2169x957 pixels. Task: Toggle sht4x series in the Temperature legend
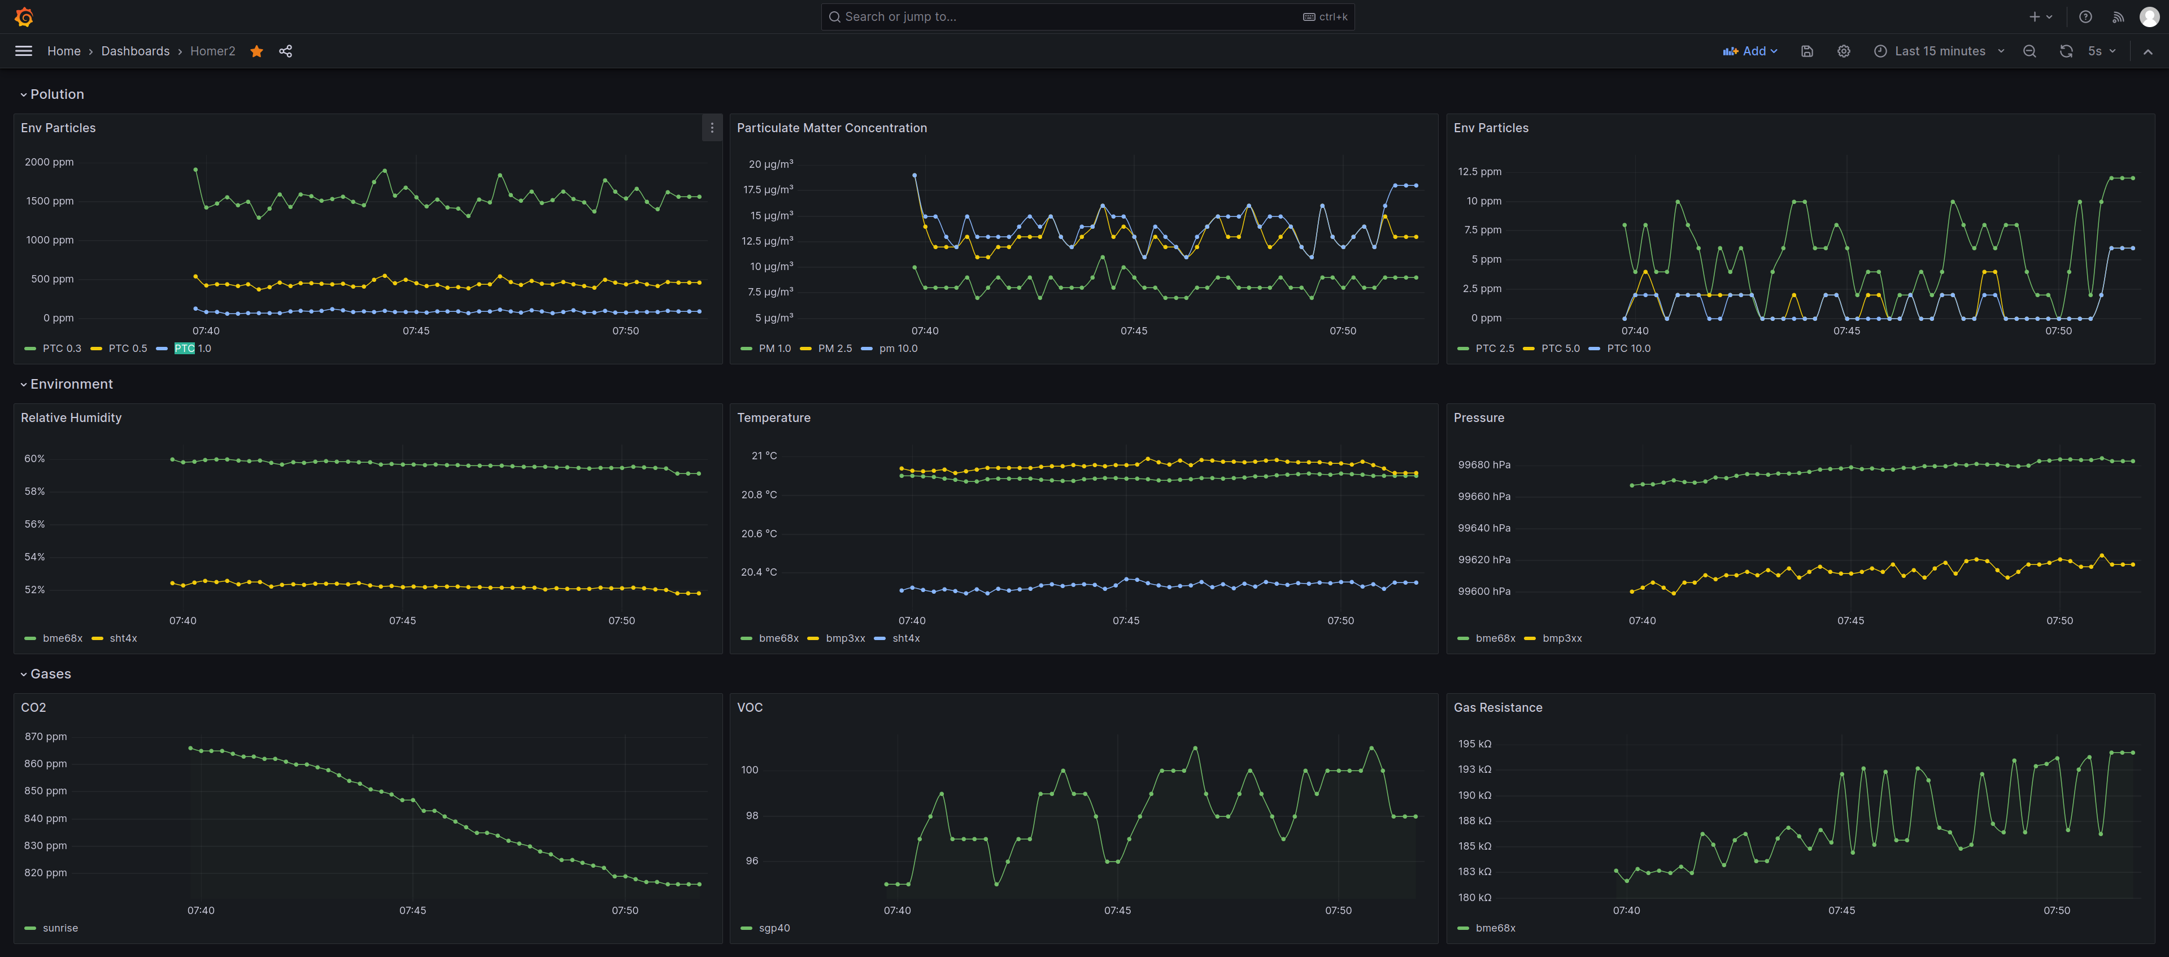click(905, 638)
